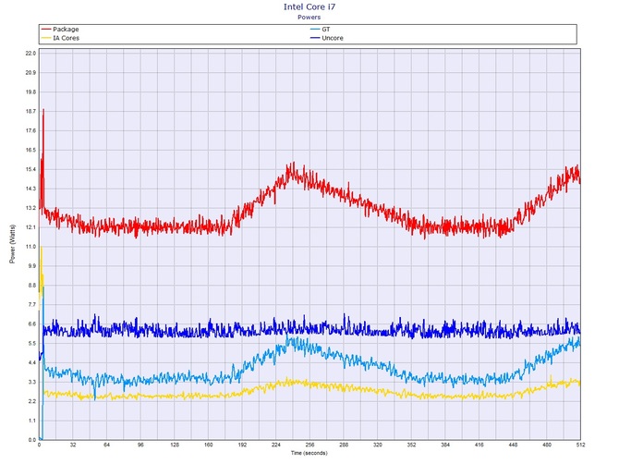Click the 128 x-axis tick label

[175, 445]
